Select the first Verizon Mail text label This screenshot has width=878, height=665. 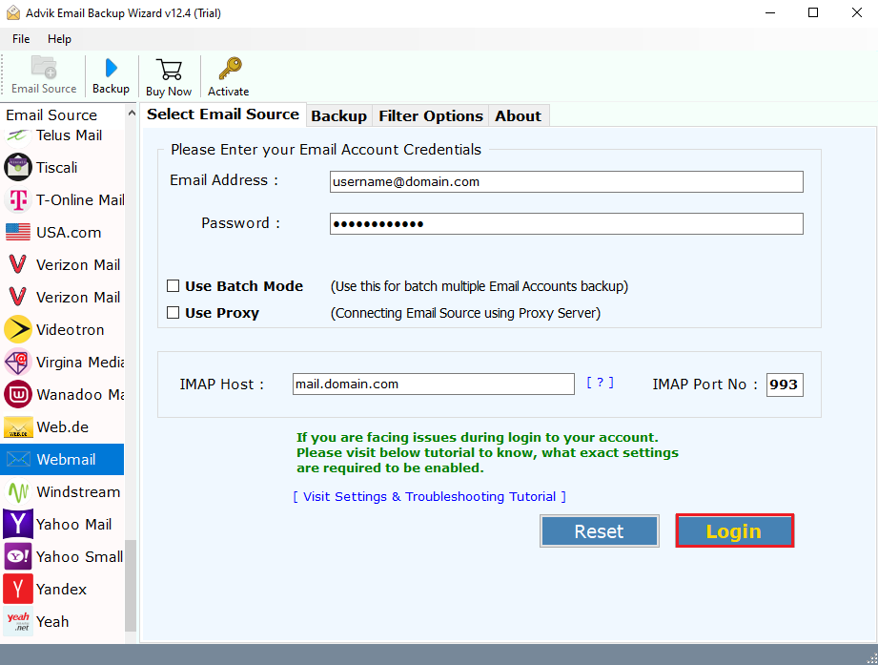pos(78,265)
